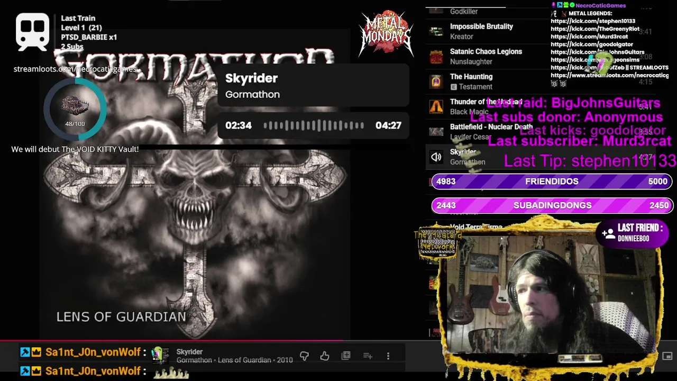
Task: Click the Last Train subway icon
Action: [x=33, y=32]
